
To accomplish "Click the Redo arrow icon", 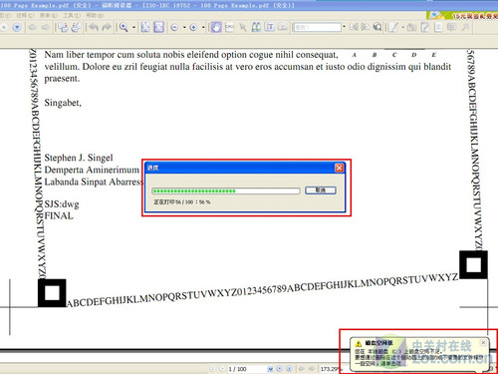I will coord(107,27).
